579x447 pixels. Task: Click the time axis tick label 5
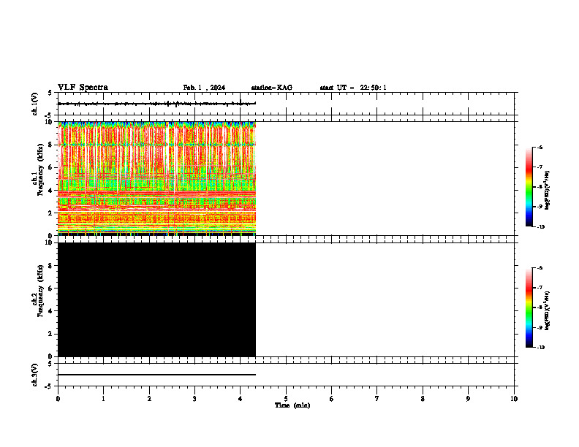[x=286, y=399]
